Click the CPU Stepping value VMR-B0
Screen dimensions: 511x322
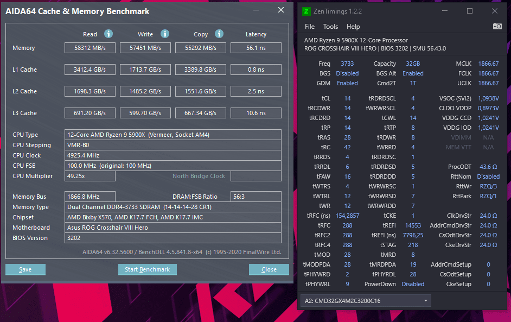173,145
